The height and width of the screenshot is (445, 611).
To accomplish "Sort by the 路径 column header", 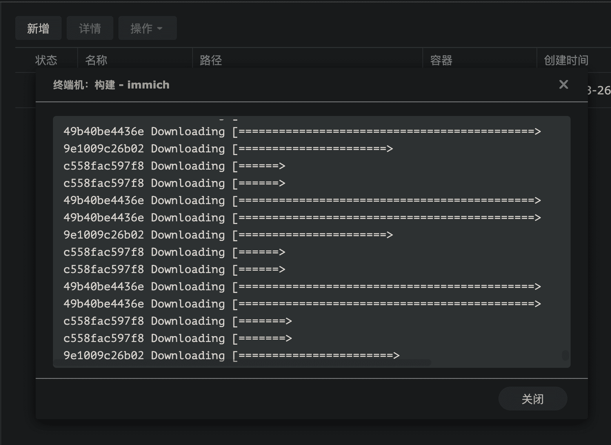I will coord(307,60).
